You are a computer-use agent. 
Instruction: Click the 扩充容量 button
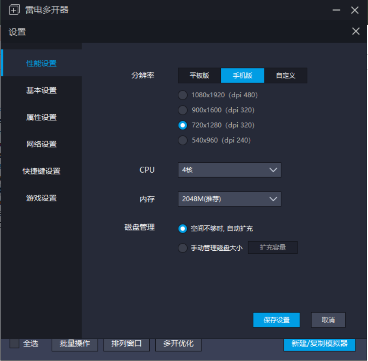(273, 248)
